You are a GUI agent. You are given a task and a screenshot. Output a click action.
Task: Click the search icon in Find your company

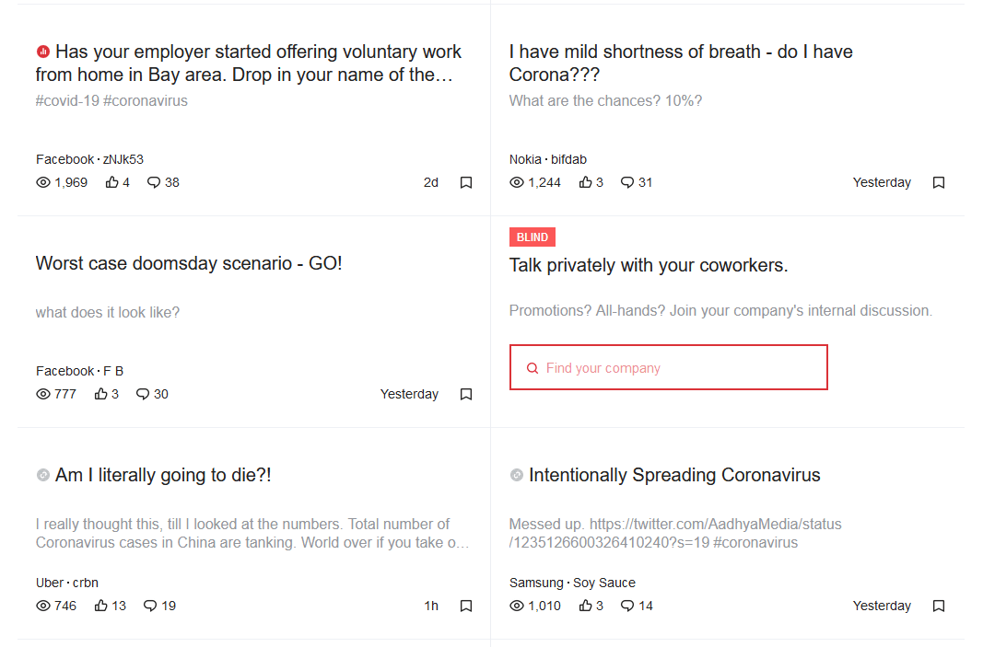click(532, 368)
